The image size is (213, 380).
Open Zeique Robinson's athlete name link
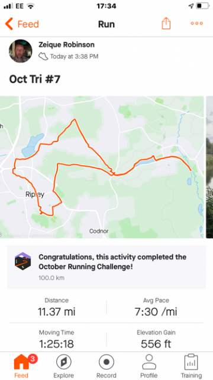[x=66, y=45]
